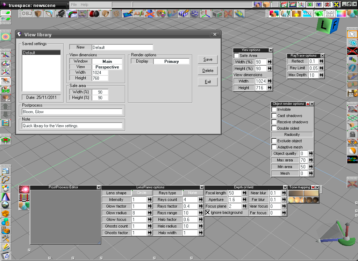The height and width of the screenshot is (261, 358).
Task: Select the brown cube primitive icon
Action: point(38,14)
